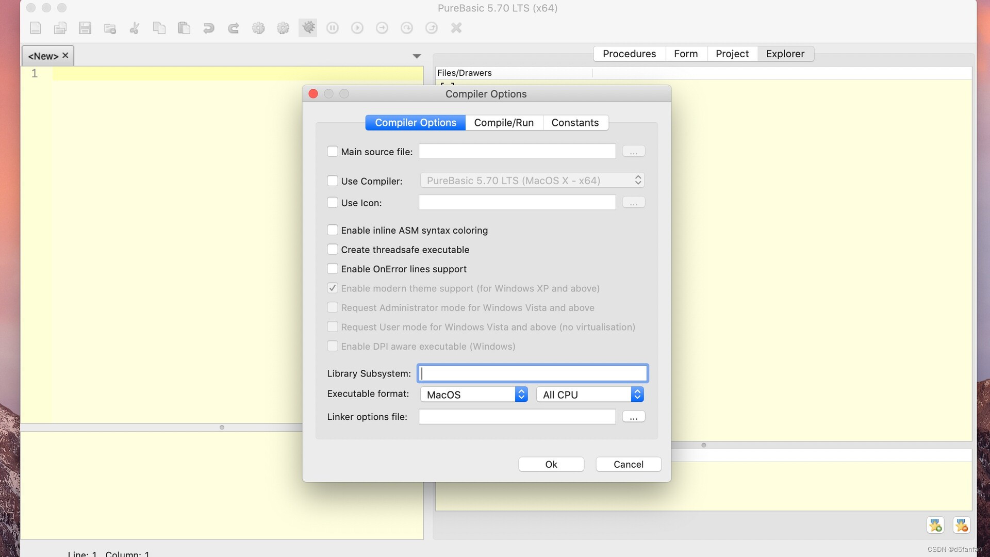The height and width of the screenshot is (557, 990).
Task: Kill the running program with the X icon
Action: (x=456, y=28)
